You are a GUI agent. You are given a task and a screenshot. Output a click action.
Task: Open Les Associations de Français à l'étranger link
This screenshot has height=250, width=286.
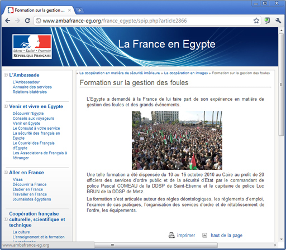pos(40,155)
